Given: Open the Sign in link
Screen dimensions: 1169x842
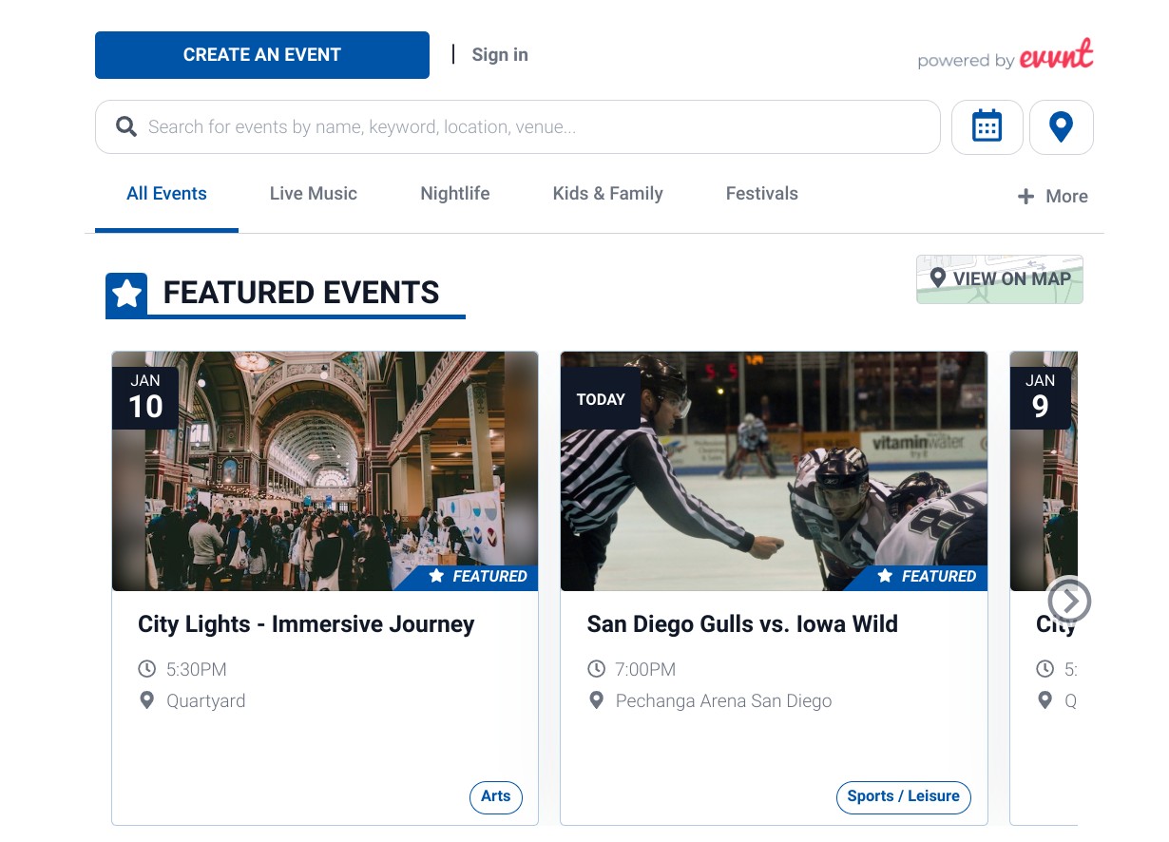Looking at the screenshot, I should click(x=500, y=55).
